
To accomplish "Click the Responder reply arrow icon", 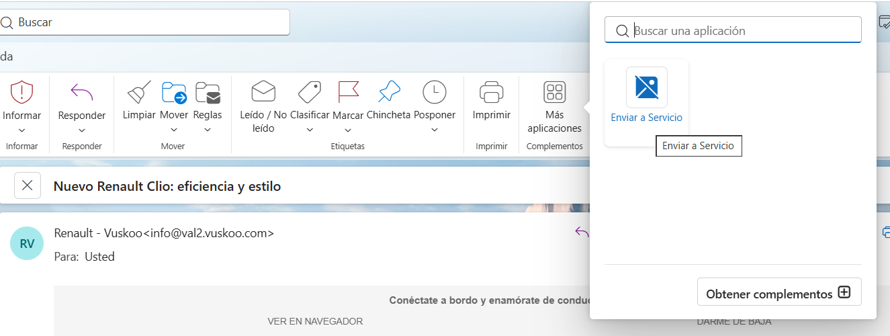I will pos(81,91).
